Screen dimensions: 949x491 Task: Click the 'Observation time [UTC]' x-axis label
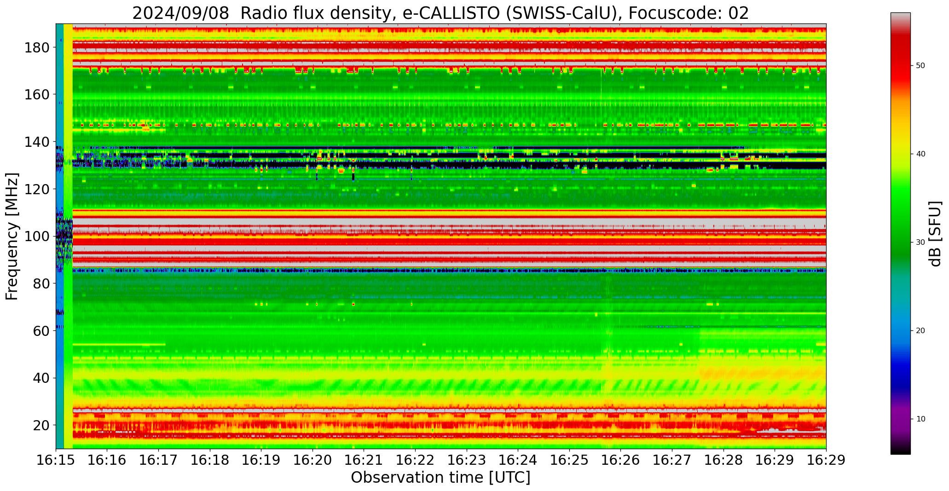[x=440, y=477]
